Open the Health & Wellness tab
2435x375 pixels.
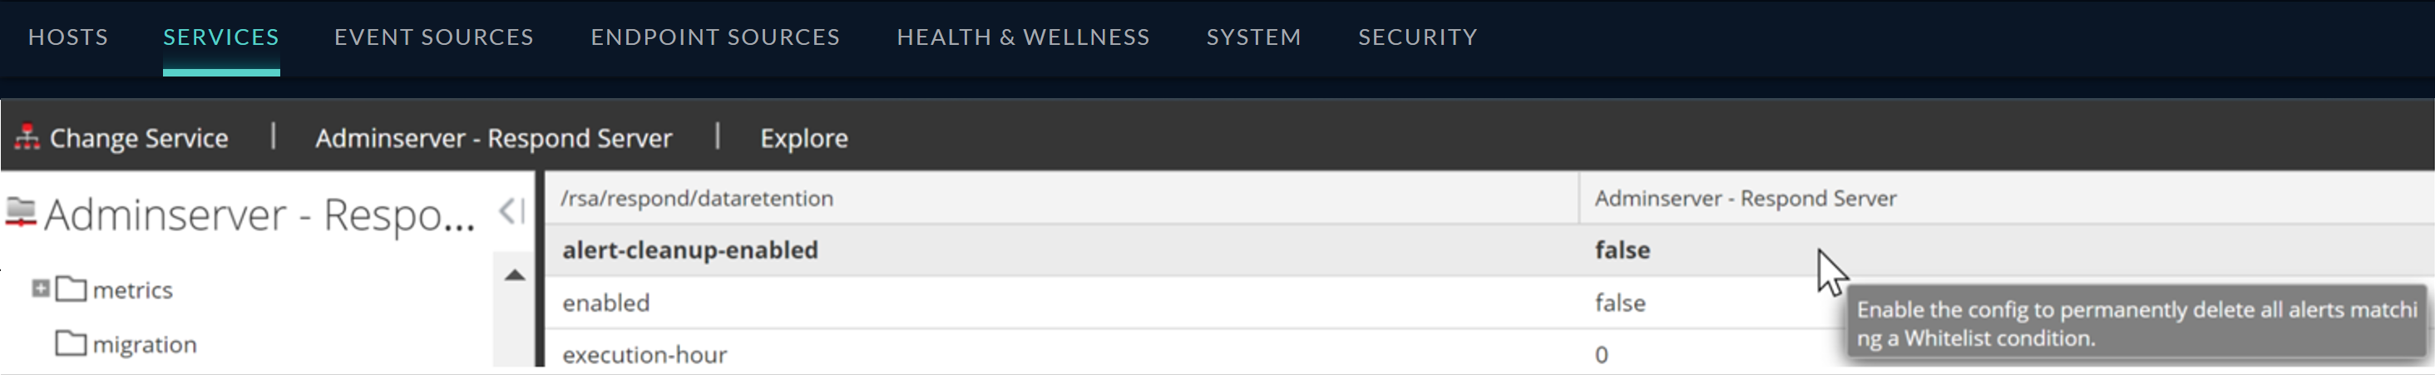(x=1023, y=37)
